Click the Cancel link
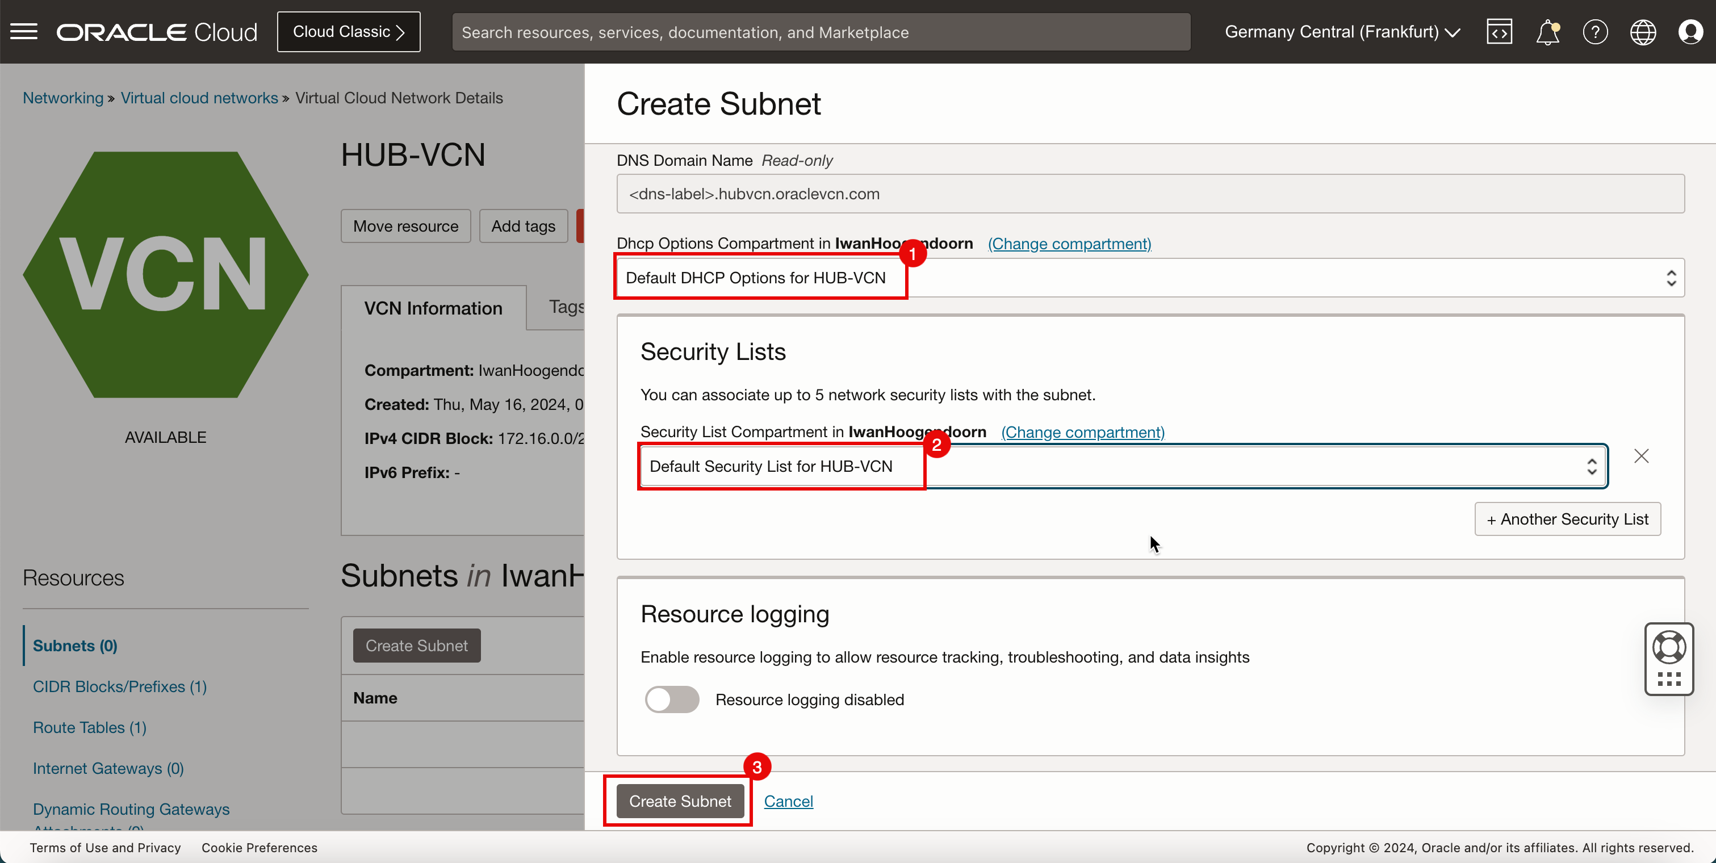This screenshot has height=863, width=1716. tap(788, 800)
